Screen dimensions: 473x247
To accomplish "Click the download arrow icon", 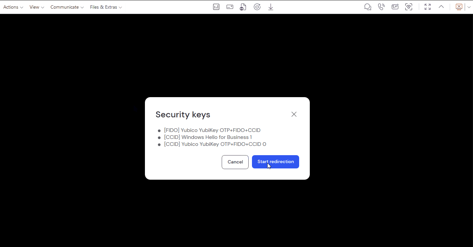I will pyautogui.click(x=271, y=7).
